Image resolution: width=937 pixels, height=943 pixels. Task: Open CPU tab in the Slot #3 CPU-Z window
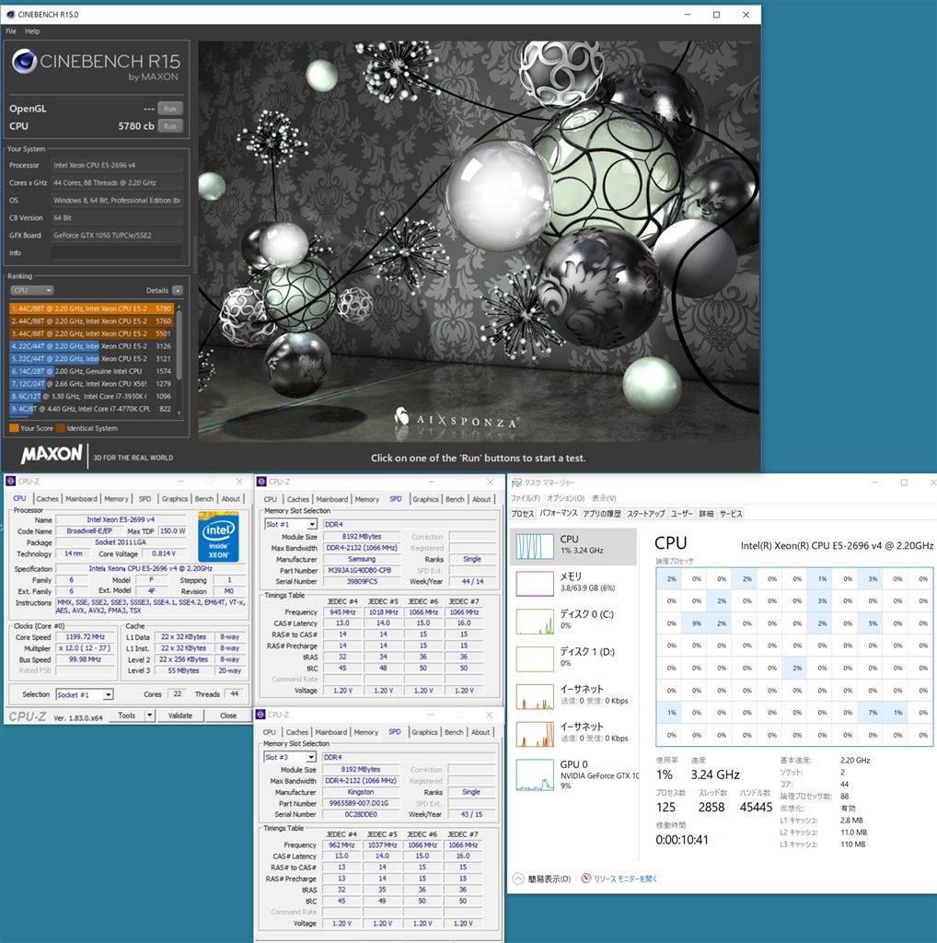point(270,732)
